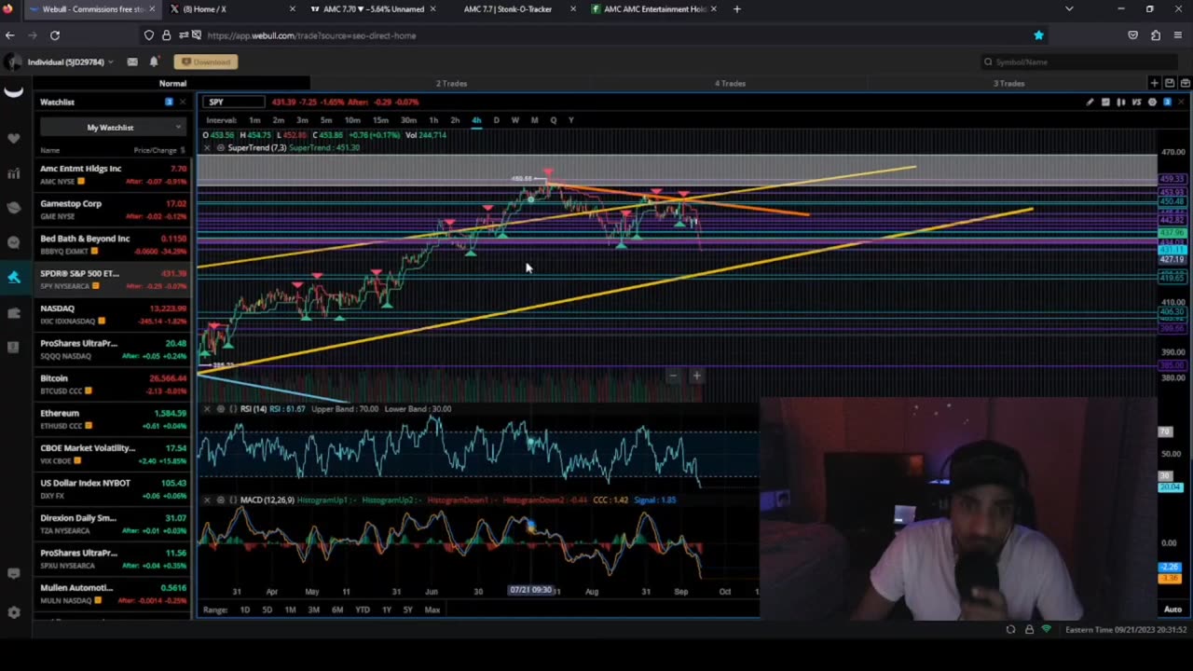1193x671 pixels.
Task: Open RSI indicator code brackets
Action: click(x=232, y=408)
